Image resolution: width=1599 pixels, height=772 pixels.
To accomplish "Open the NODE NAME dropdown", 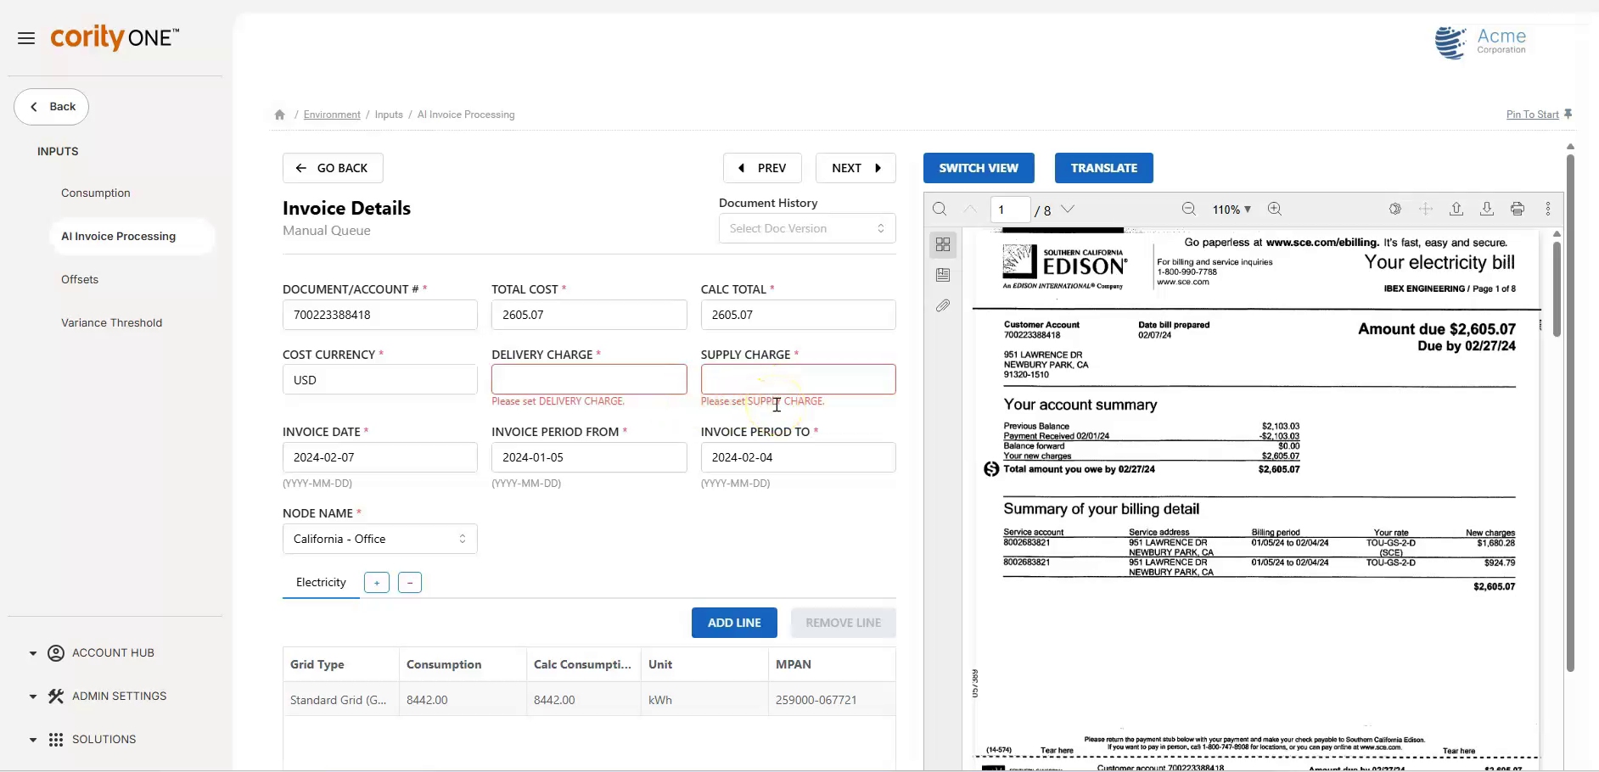I will (379, 538).
